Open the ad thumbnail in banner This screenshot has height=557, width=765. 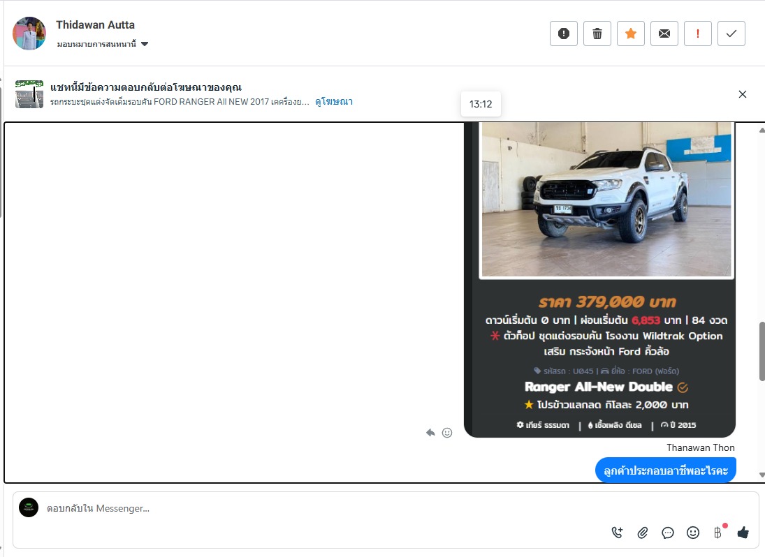click(x=29, y=94)
